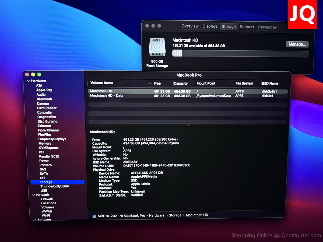Viewport: 323px width, 242px height.
Task: Sort by the Mount Point column header
Action: click(x=206, y=83)
